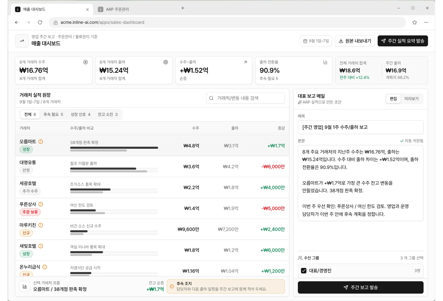This screenshot has width=443, height=301.
Task: Click the warning icon next to 마루키친
Action: (x=41, y=225)
